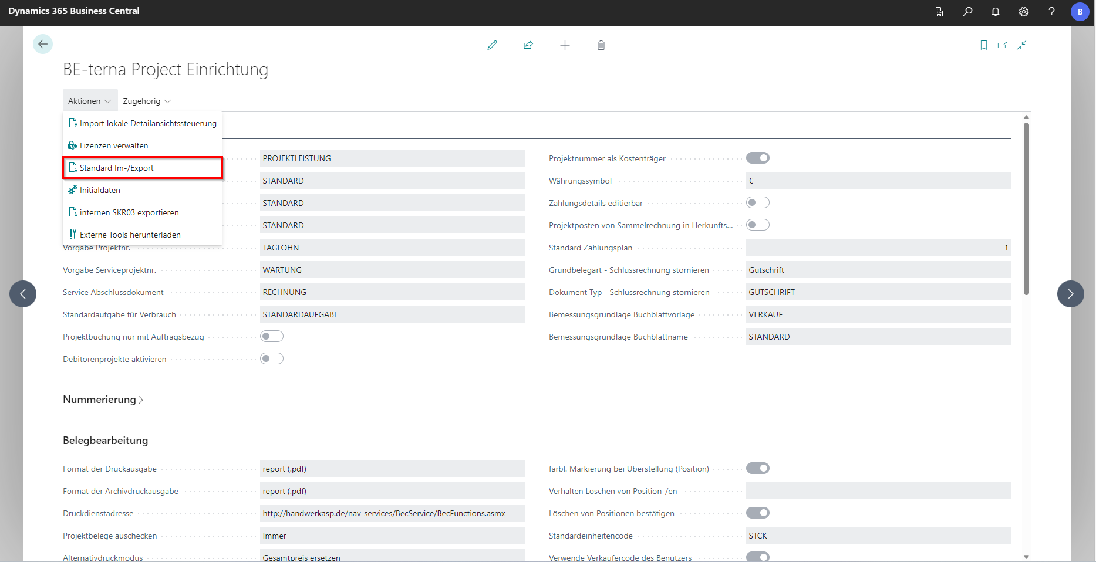The width and height of the screenshot is (1096, 562).
Task: Click the Belegbearbeitung section heading
Action: tap(106, 441)
